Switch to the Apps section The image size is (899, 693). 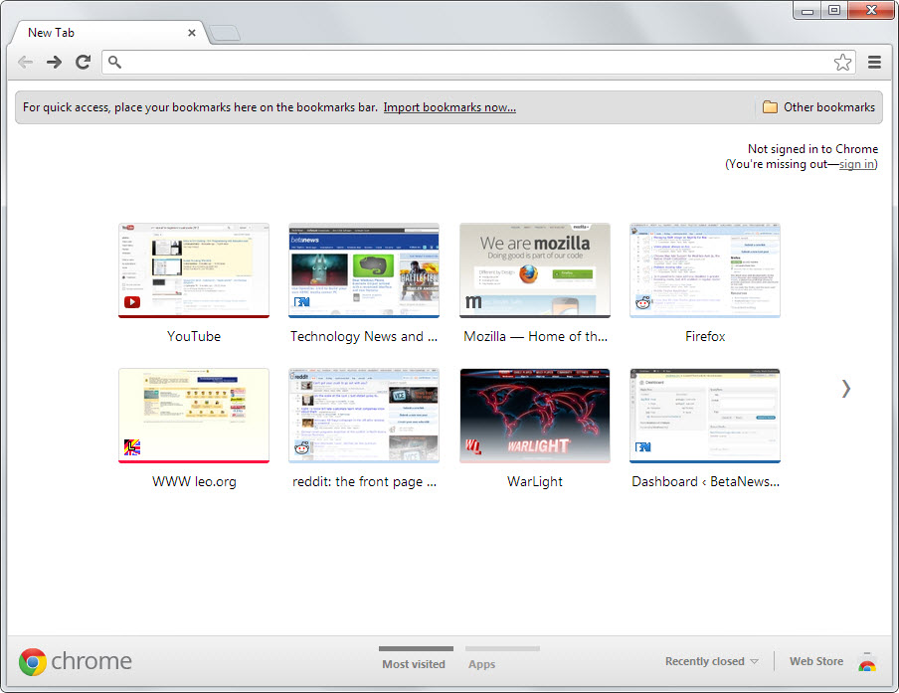pyautogui.click(x=482, y=663)
